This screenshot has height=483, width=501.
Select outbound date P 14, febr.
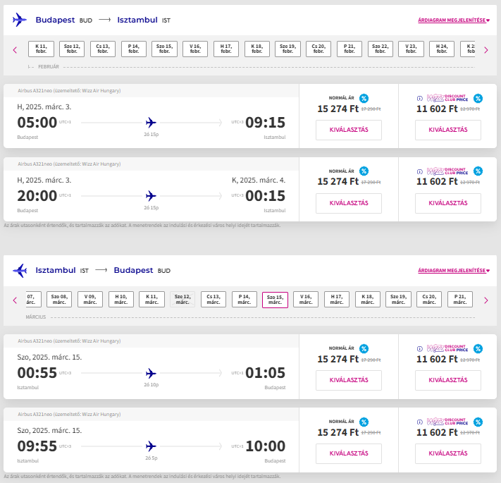[x=133, y=49]
